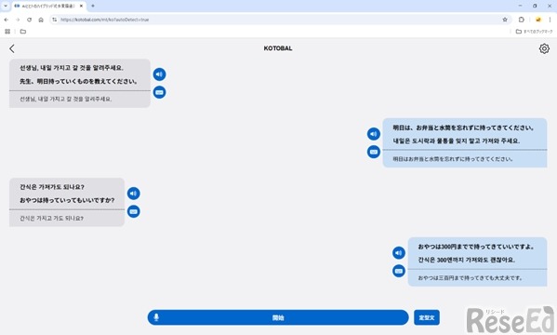Open the browser profile avatar
Viewport: 557px width, 335px height.
pyautogui.click(x=538, y=20)
